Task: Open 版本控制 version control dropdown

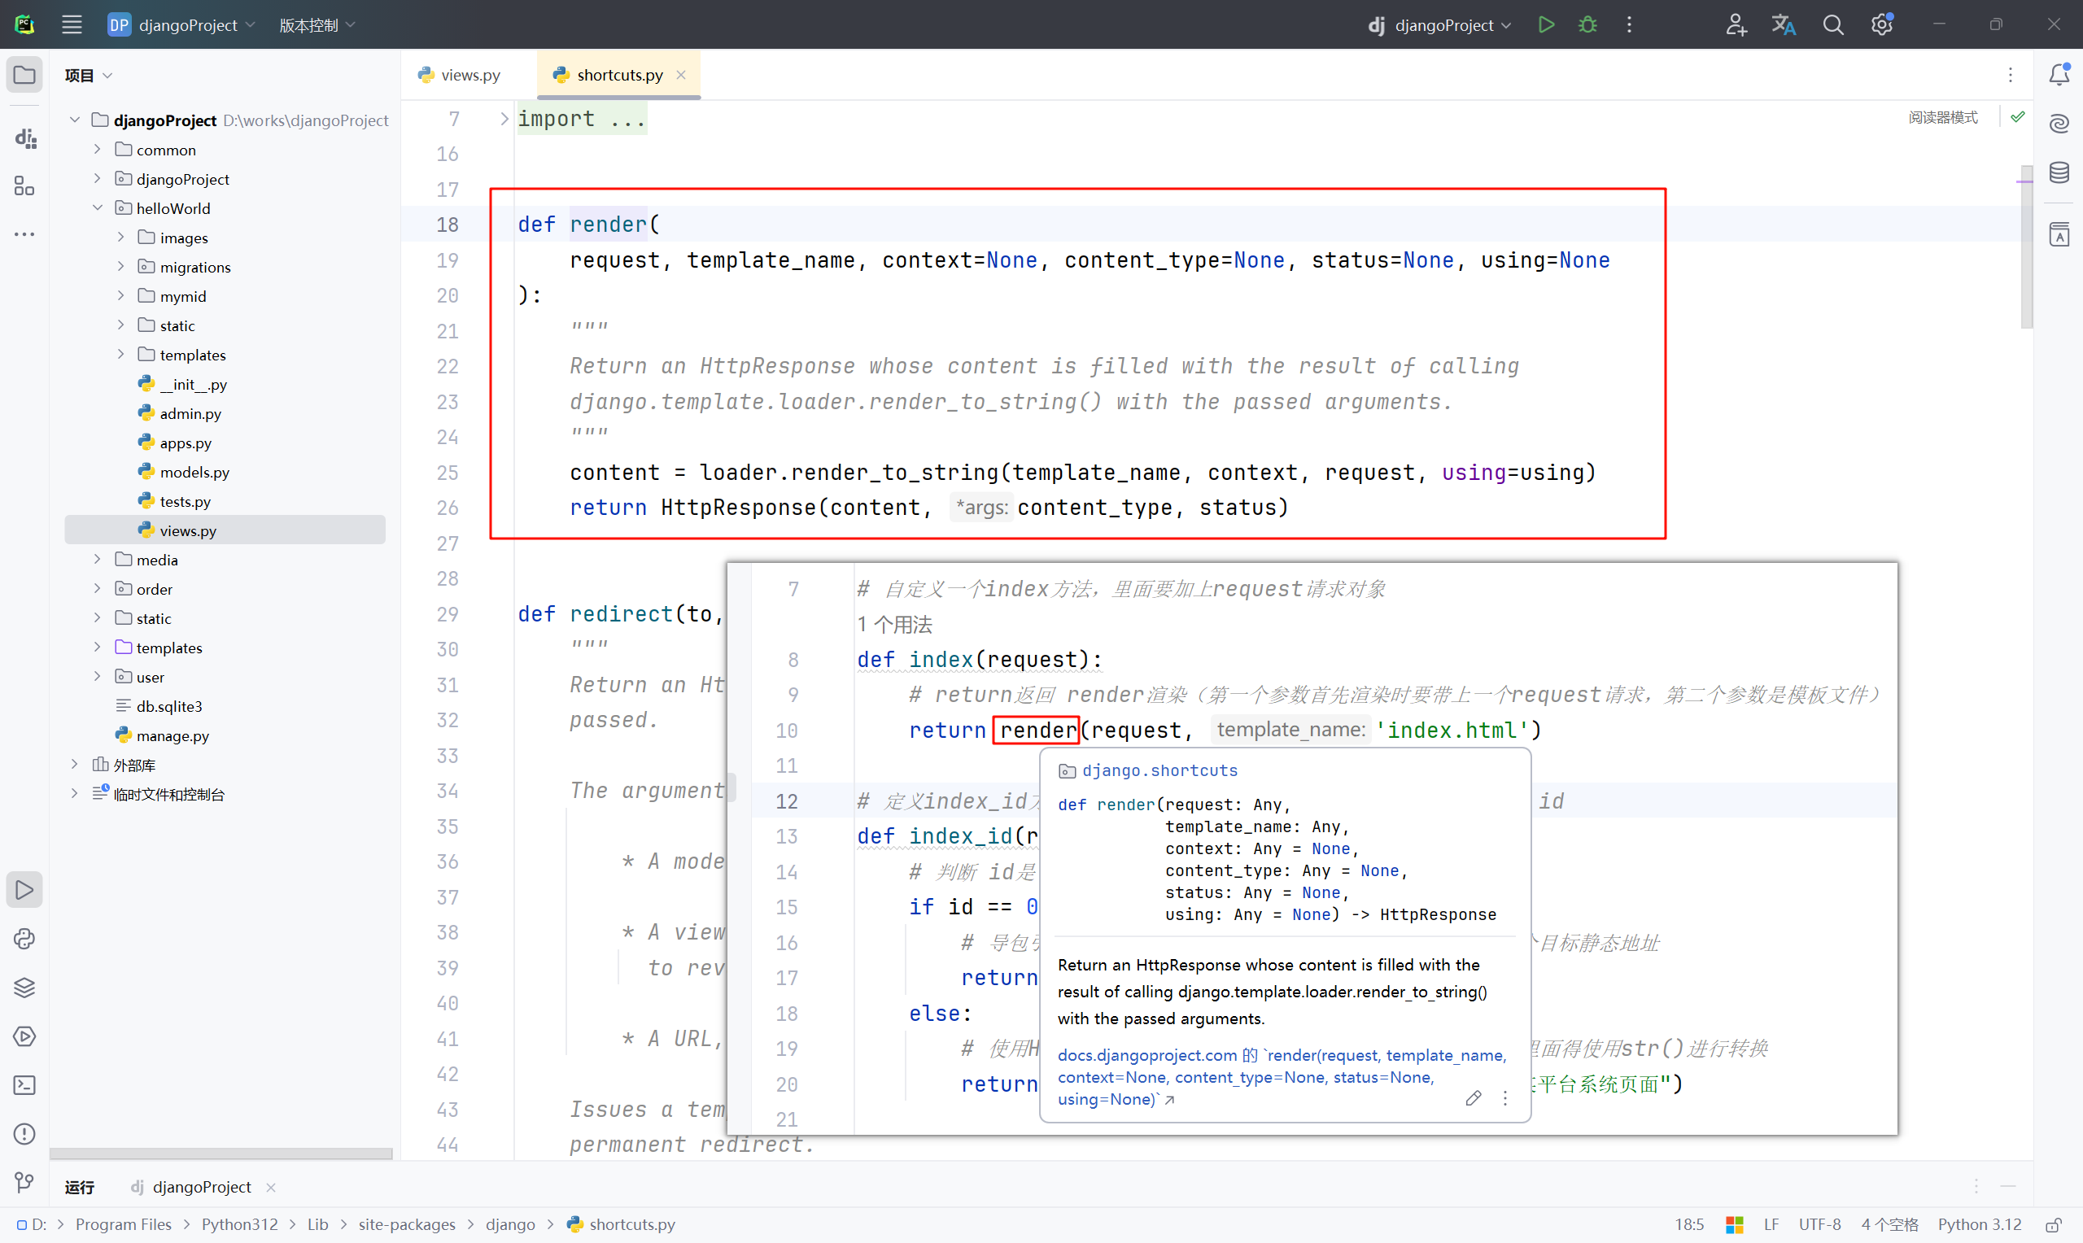Action: pyautogui.click(x=317, y=24)
